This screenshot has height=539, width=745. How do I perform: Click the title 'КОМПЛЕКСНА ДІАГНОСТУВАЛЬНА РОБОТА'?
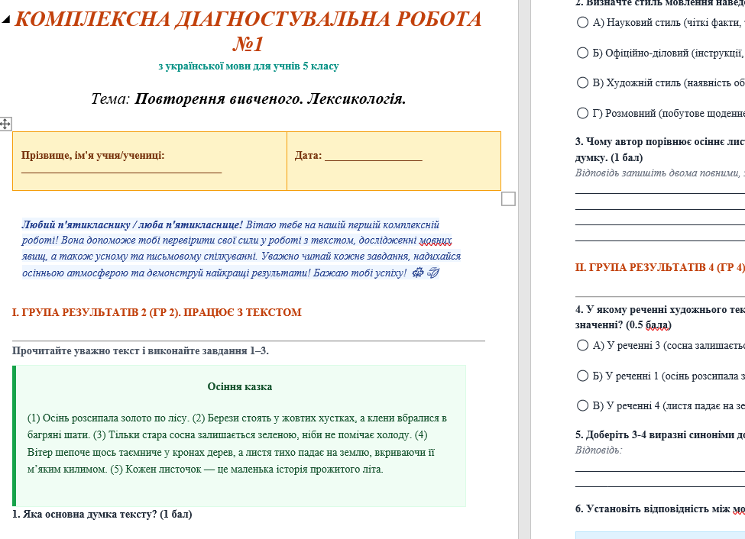point(248,20)
